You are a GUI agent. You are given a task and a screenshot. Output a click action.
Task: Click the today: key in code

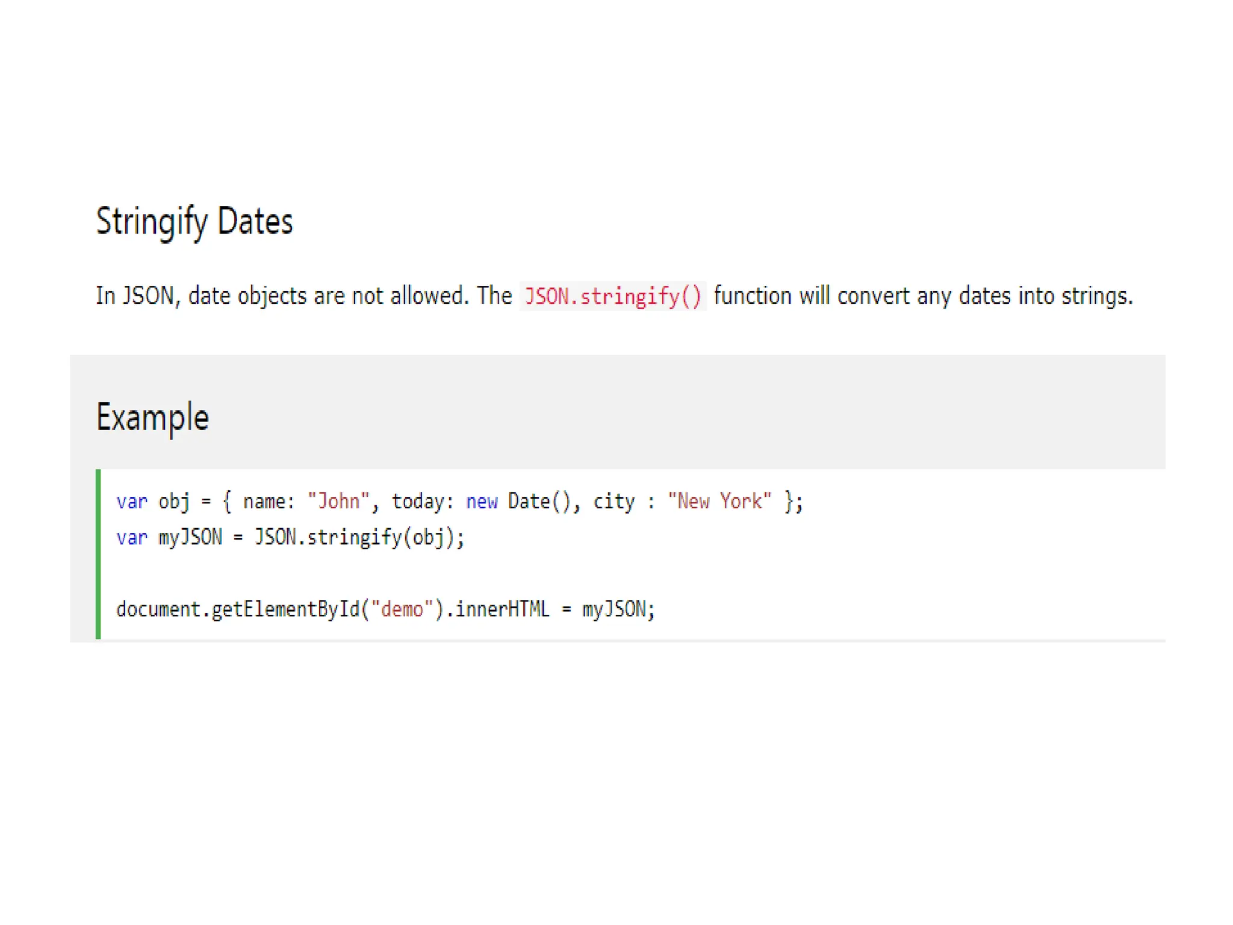[x=423, y=501]
